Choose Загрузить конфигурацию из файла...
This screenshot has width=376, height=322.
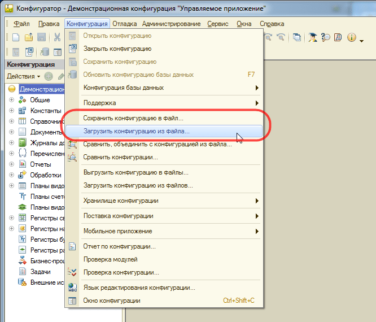pyautogui.click(x=164, y=131)
